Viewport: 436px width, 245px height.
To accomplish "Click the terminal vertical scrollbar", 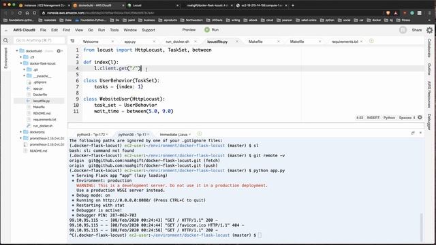I will coord(421,227).
